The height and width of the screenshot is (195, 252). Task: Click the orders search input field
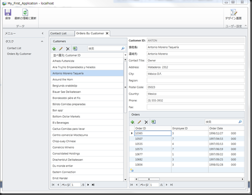pos(221,122)
